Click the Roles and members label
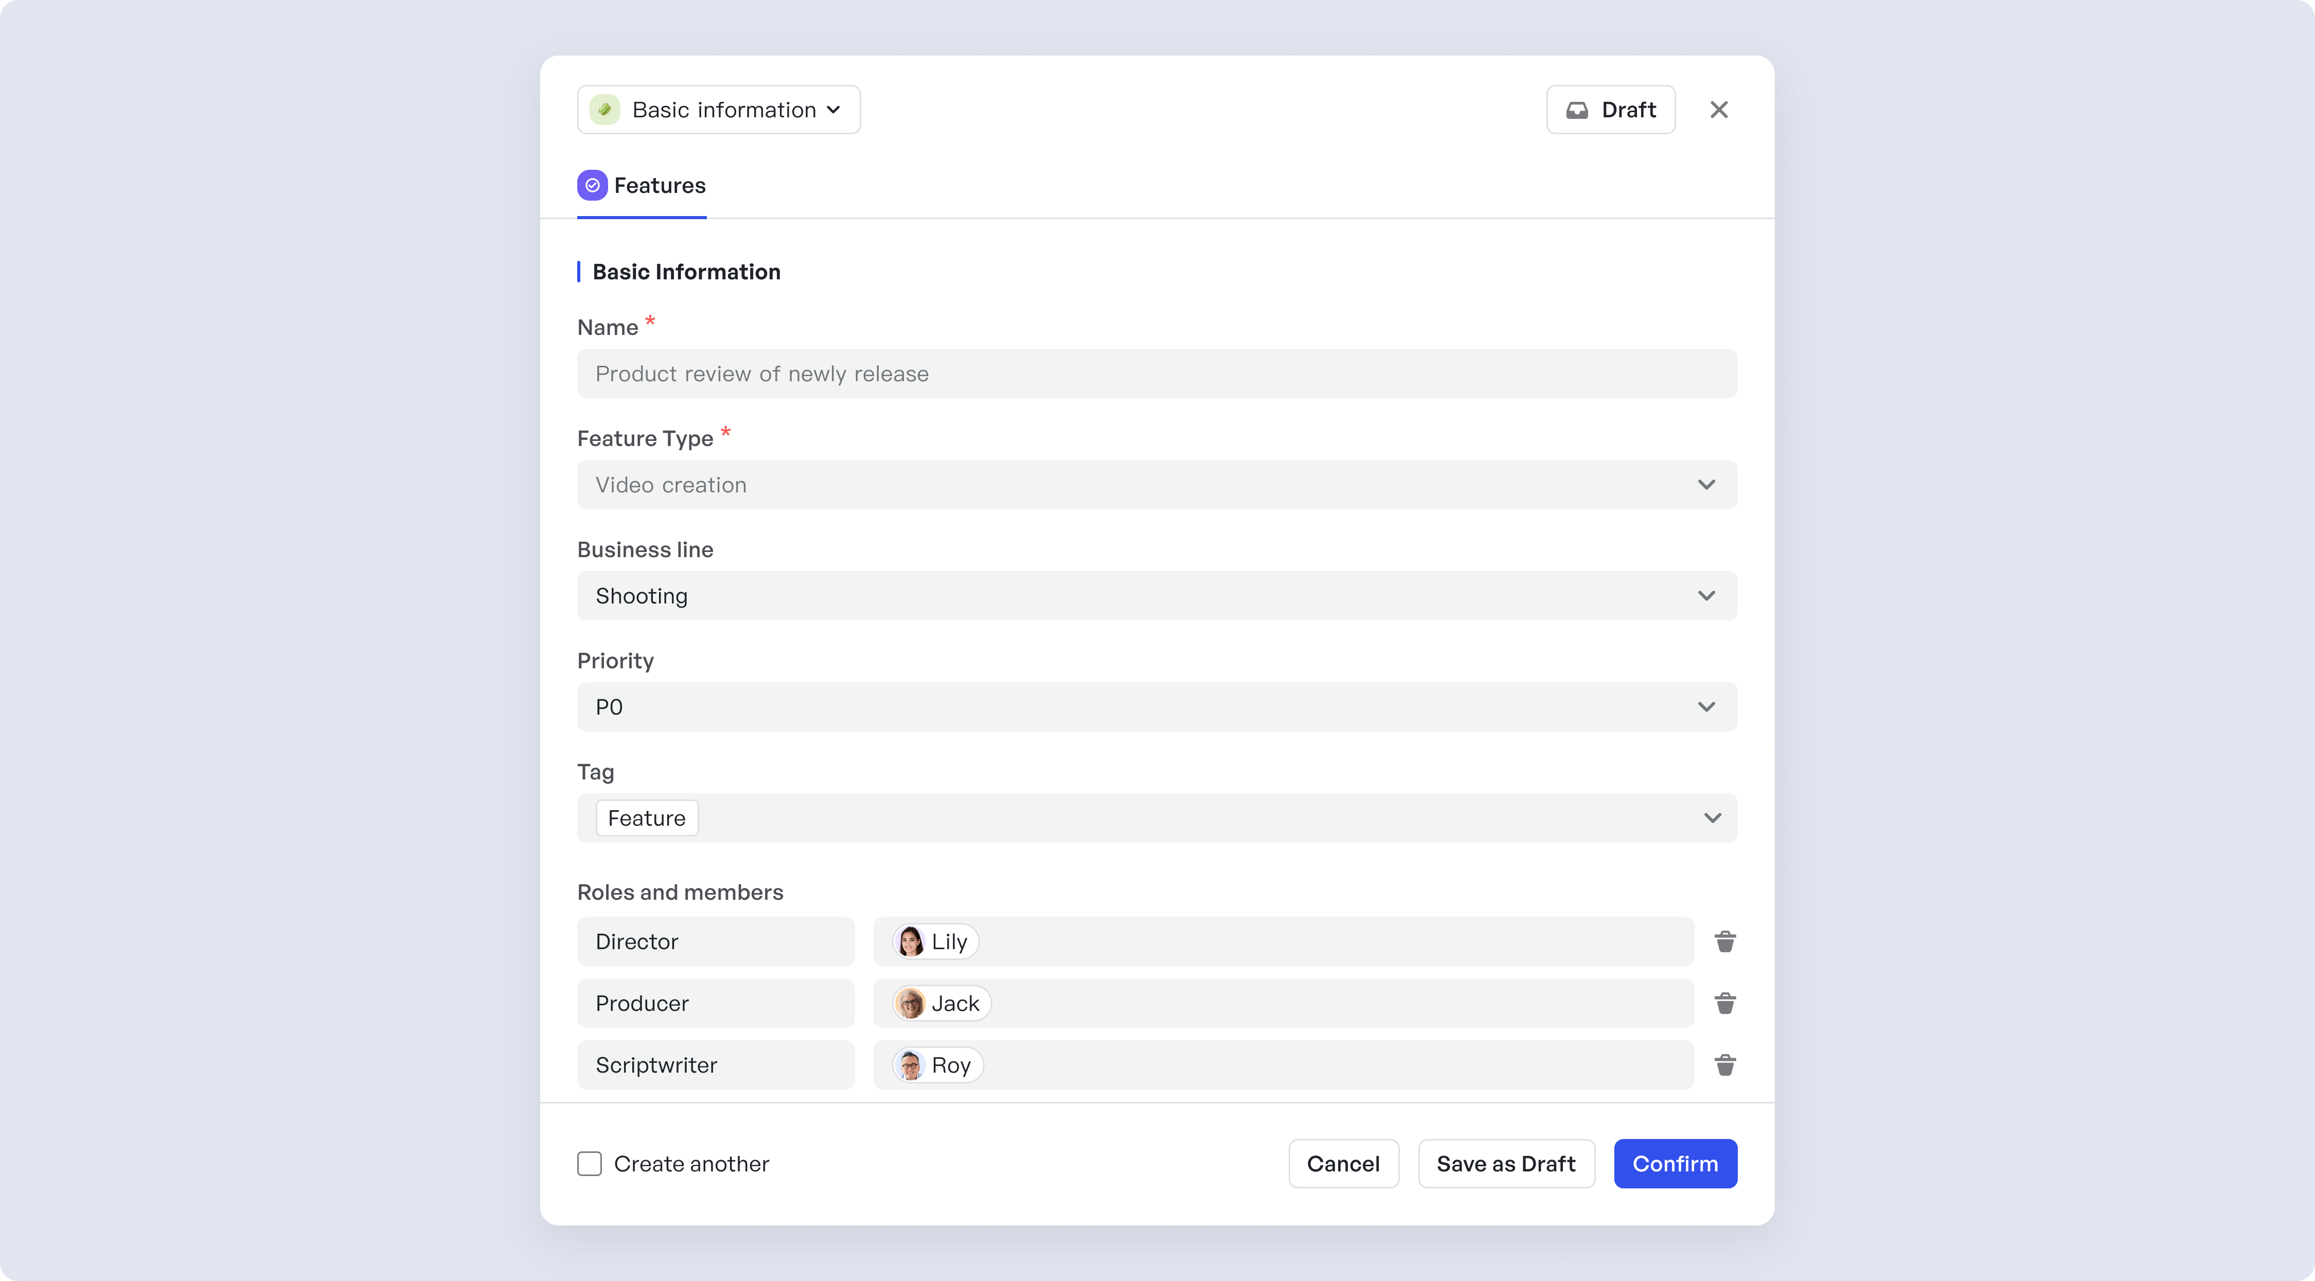Image resolution: width=2315 pixels, height=1281 pixels. [680, 892]
